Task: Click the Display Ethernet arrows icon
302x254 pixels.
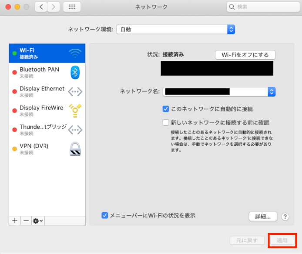Action: pyautogui.click(x=75, y=91)
